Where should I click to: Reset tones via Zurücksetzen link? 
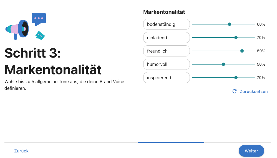(x=253, y=92)
